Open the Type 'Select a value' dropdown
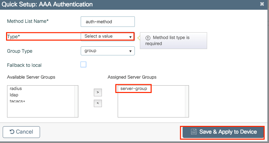Screen dimensions: 269x143 click(108, 36)
